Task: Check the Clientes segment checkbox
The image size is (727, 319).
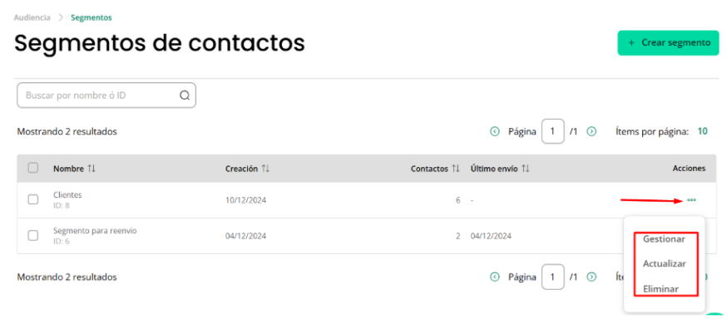Action: 33,199
